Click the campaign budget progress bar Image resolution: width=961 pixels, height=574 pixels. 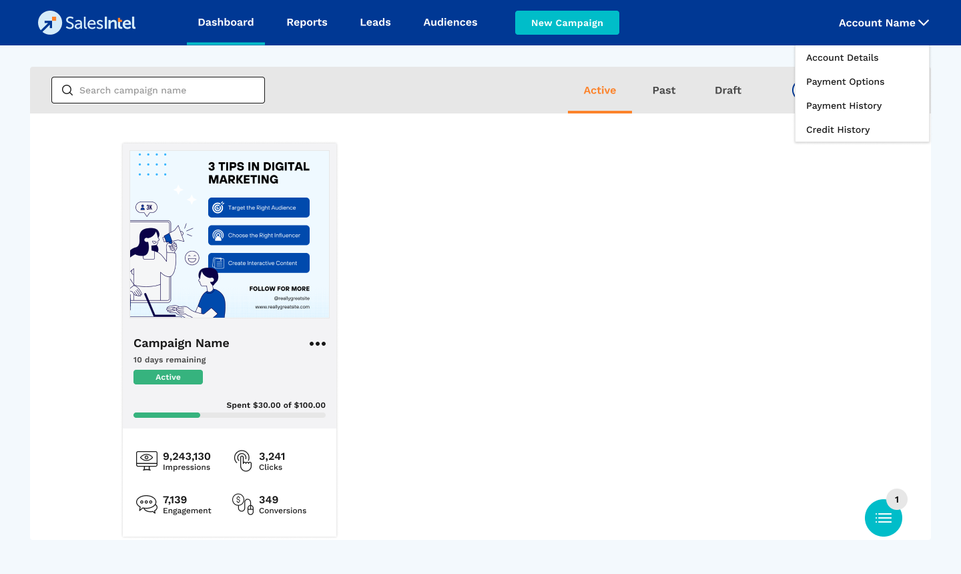tap(230, 415)
